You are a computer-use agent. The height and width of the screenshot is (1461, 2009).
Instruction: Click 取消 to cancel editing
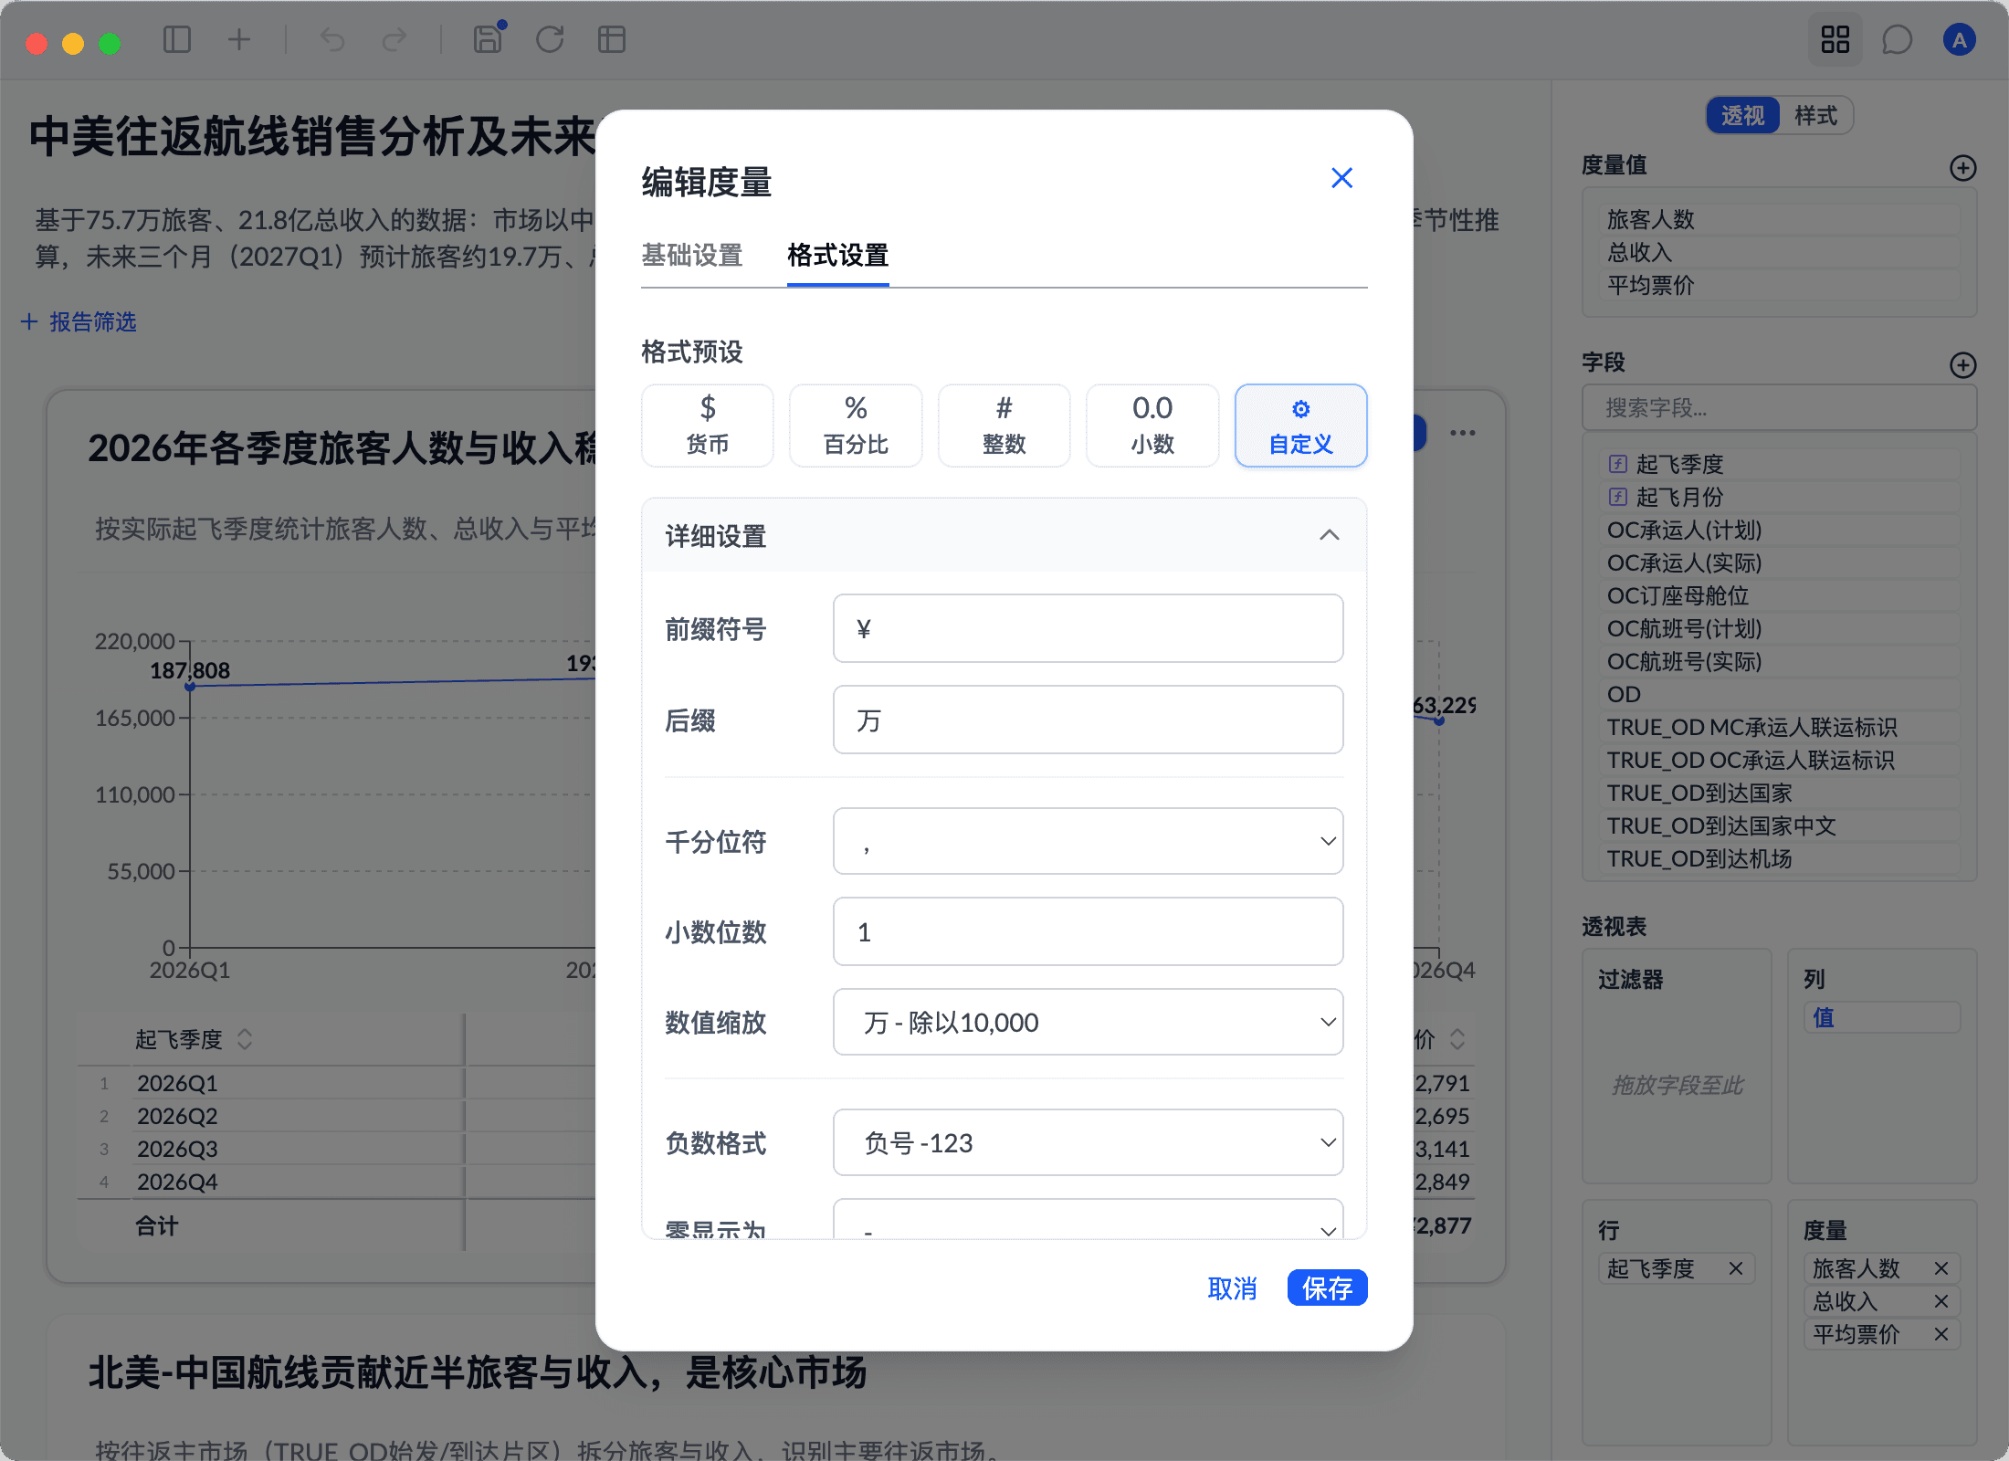[1232, 1288]
